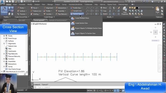Viewport: 166px width, 93px height.
Task: Expand the Modify panel dropdown
Action: point(110,17)
